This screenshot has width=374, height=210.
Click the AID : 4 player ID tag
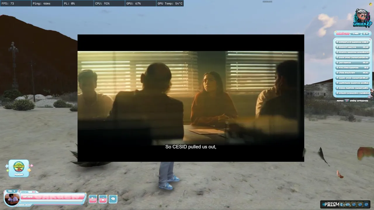(12, 191)
